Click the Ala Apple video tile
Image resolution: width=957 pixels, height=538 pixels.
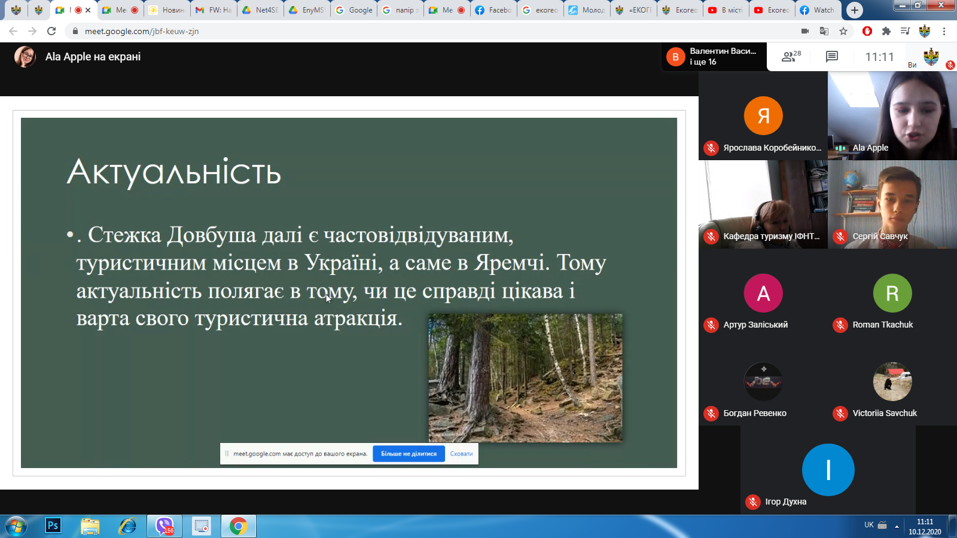pyautogui.click(x=892, y=115)
